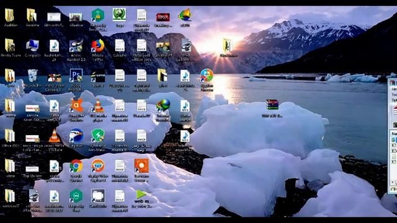Open the gray video camera shortcut icon
397x223 pixels.
(x=98, y=196)
